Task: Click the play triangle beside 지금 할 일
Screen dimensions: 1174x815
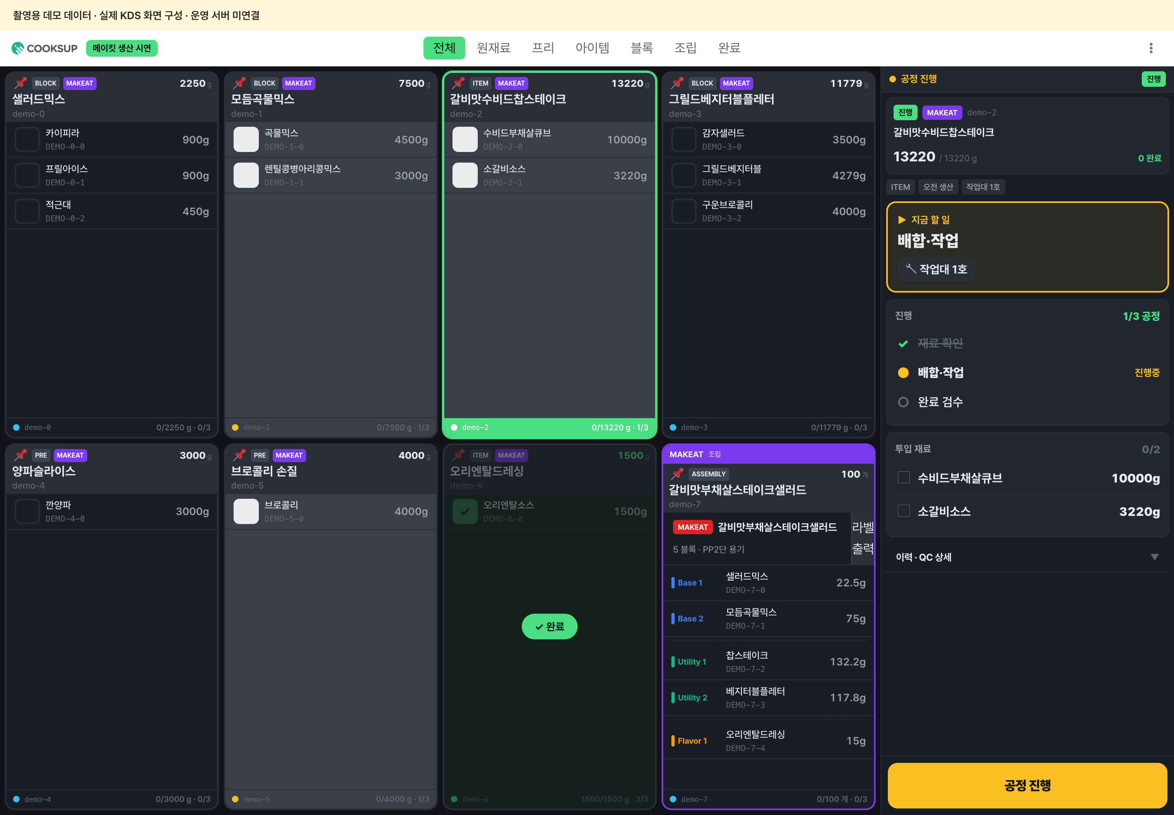Action: (902, 220)
